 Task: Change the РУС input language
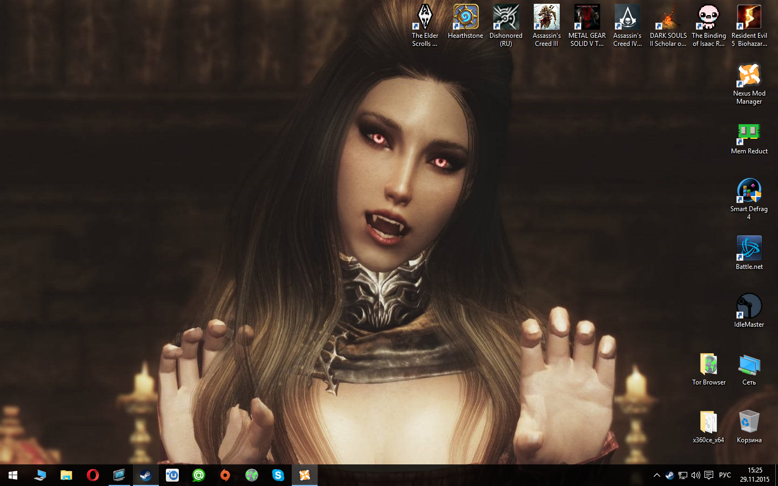pos(725,475)
